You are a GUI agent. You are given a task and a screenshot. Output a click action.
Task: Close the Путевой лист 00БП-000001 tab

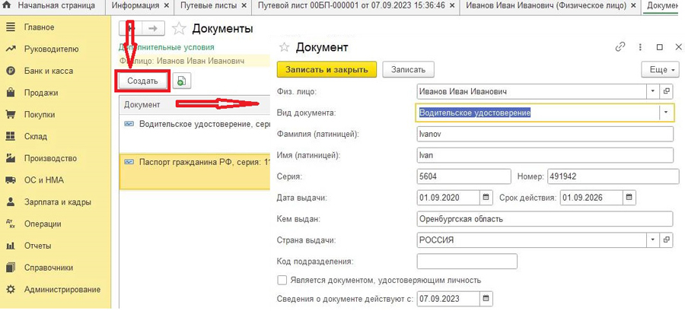452,6
